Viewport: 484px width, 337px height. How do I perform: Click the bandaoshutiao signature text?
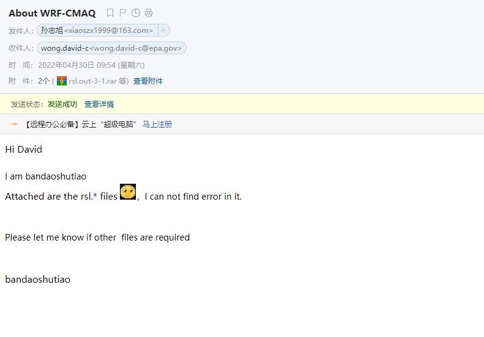click(x=38, y=280)
